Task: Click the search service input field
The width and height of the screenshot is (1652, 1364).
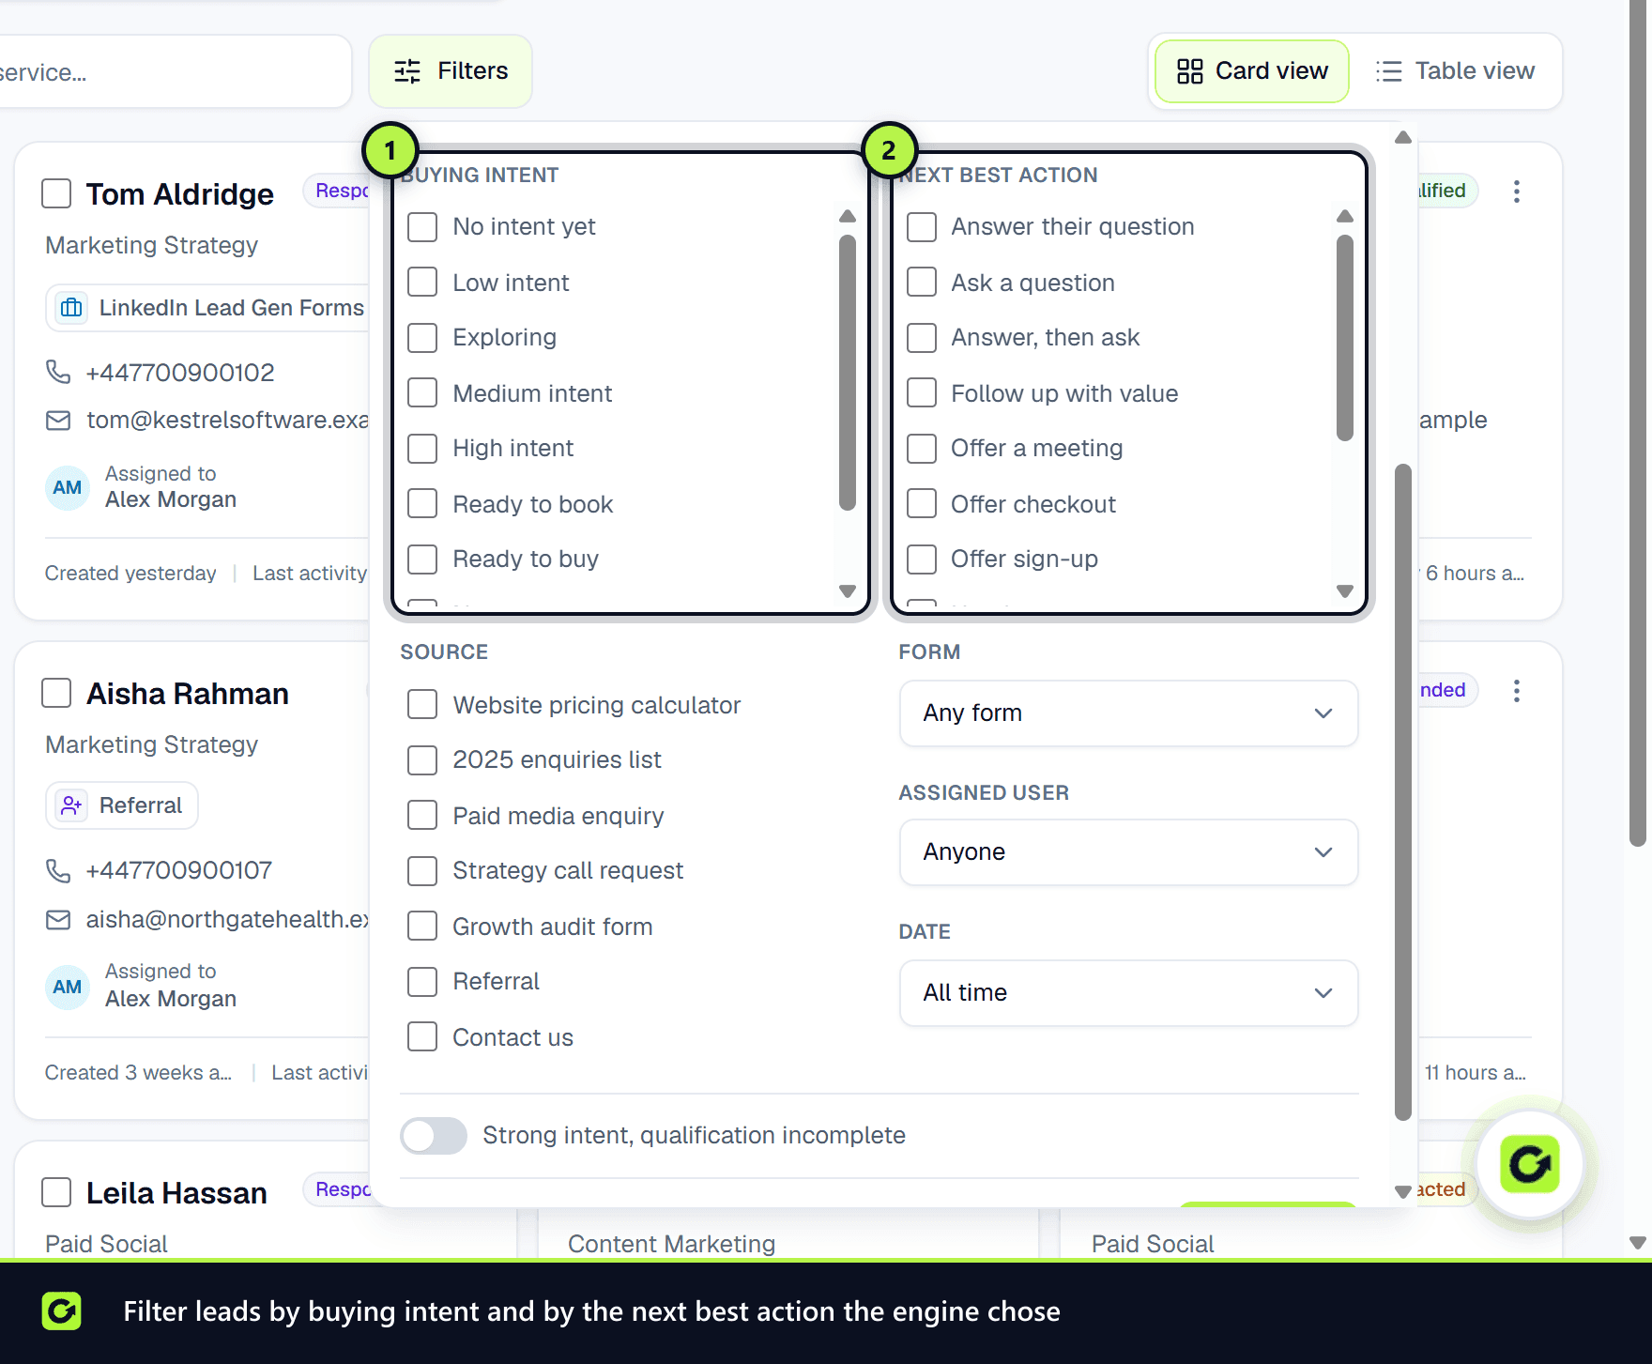Action: click(174, 72)
